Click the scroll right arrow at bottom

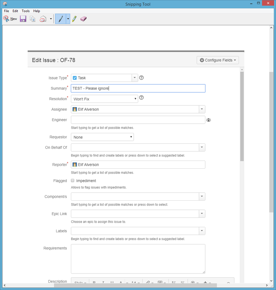tap(267, 285)
